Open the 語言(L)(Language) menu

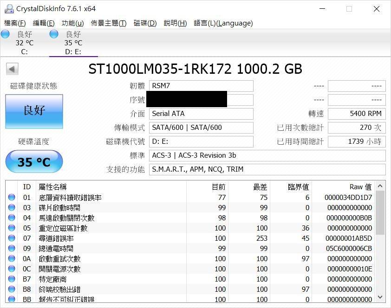pos(223,23)
